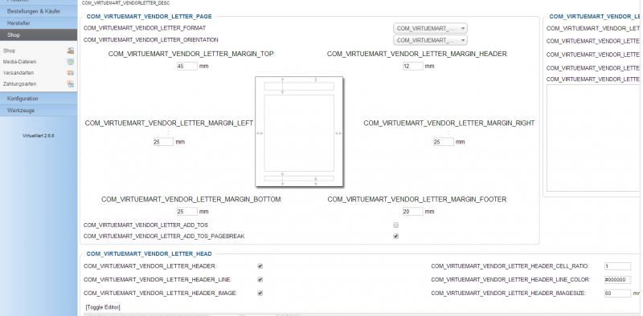643x316 pixels.
Task: Open the Werkzeuge menu section
Action: click(39, 111)
